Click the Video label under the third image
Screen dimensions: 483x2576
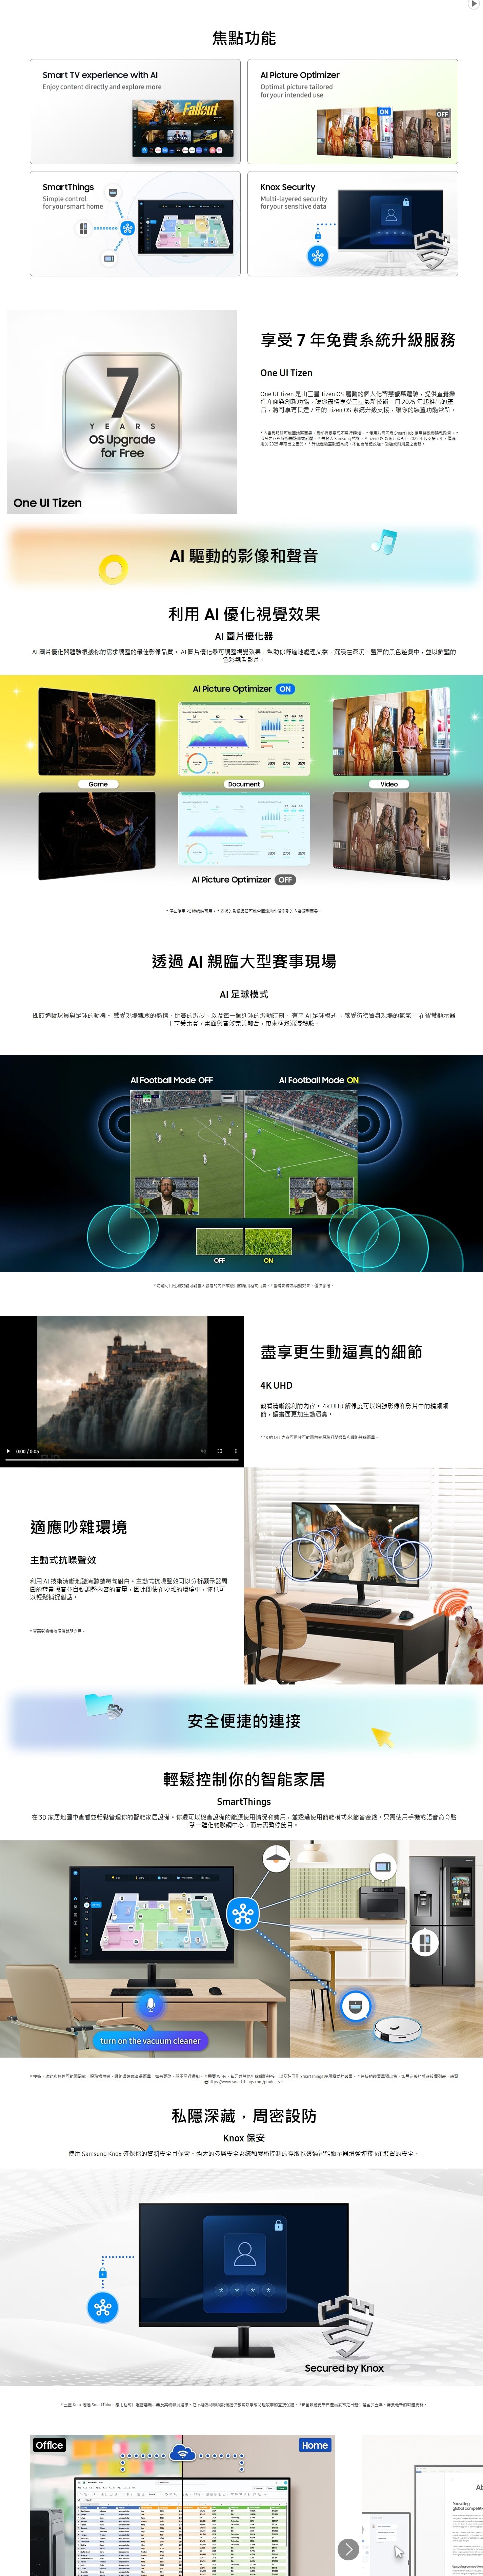[389, 784]
